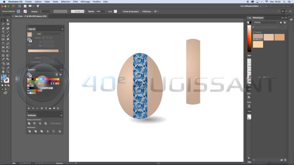Select the Hand tool

(x=3, y=71)
